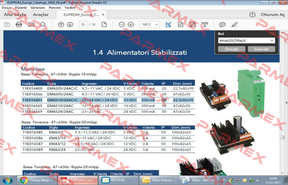The height and width of the screenshot is (185, 288).
Task: Send file by email envelope icon
Action: (31, 25)
